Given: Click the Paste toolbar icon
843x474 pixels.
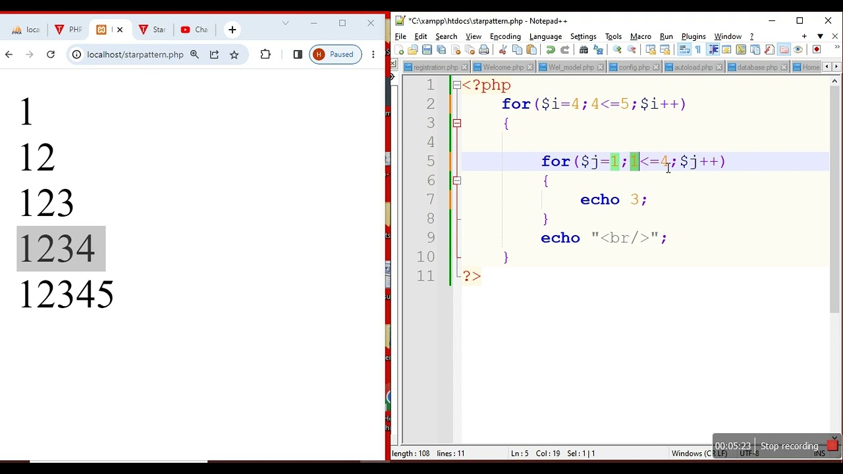Looking at the screenshot, I should click(x=531, y=49).
